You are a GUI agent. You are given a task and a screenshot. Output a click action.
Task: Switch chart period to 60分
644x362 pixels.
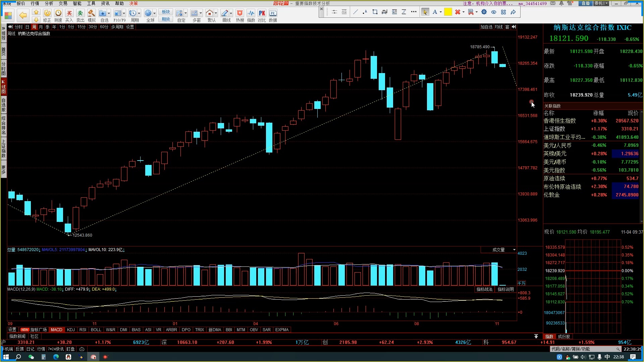(104, 27)
